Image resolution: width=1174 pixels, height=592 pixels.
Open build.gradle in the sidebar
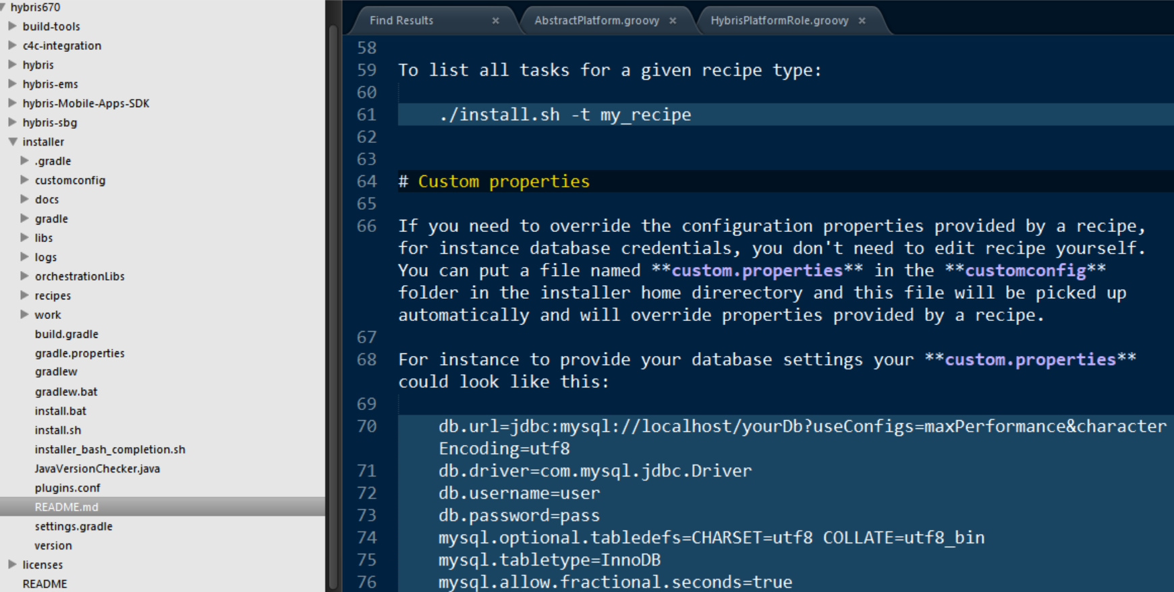pos(67,334)
